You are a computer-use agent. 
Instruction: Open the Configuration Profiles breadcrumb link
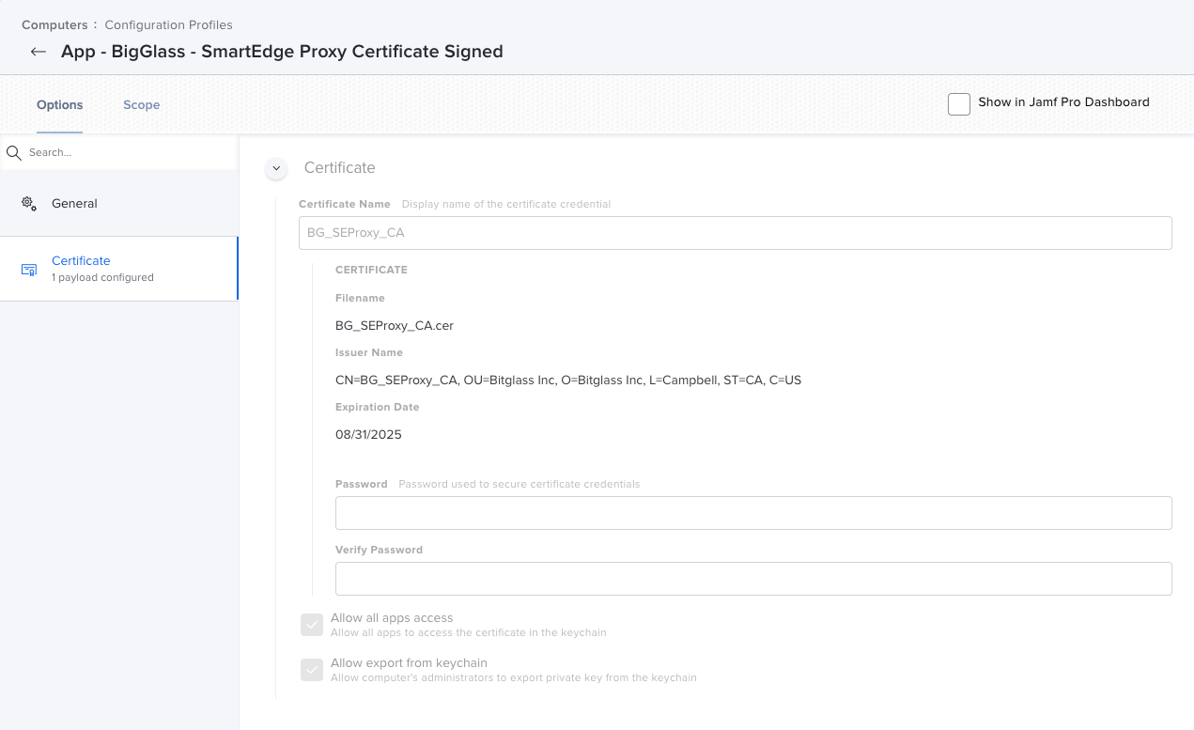[168, 24]
